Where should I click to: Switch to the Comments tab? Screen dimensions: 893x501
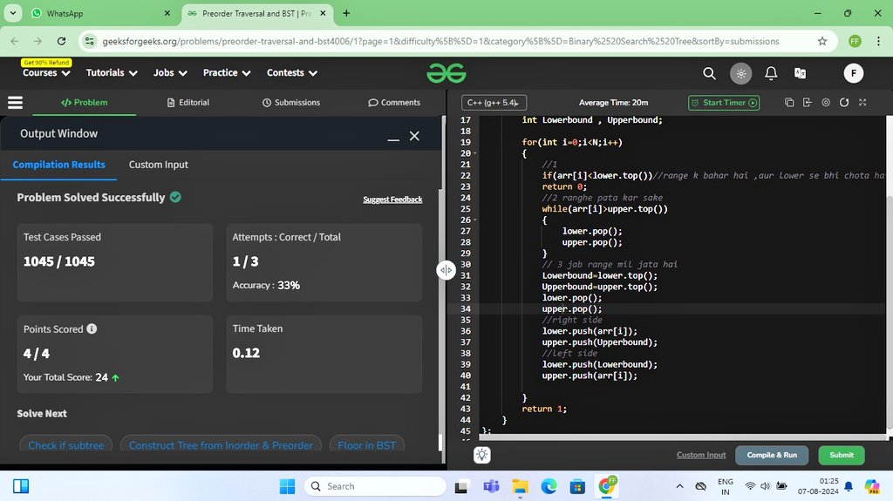click(x=394, y=103)
